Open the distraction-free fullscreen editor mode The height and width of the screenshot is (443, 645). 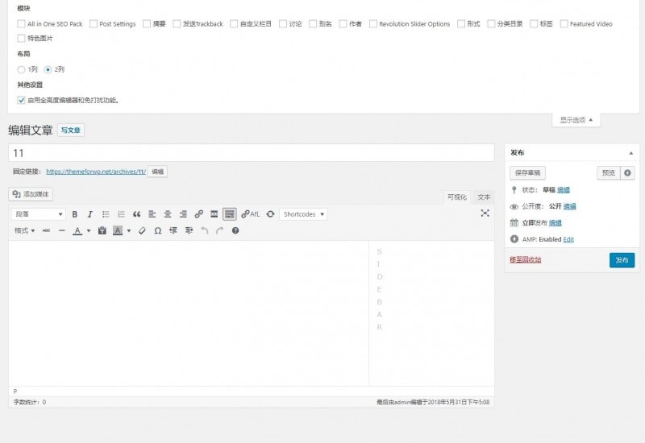click(x=485, y=213)
